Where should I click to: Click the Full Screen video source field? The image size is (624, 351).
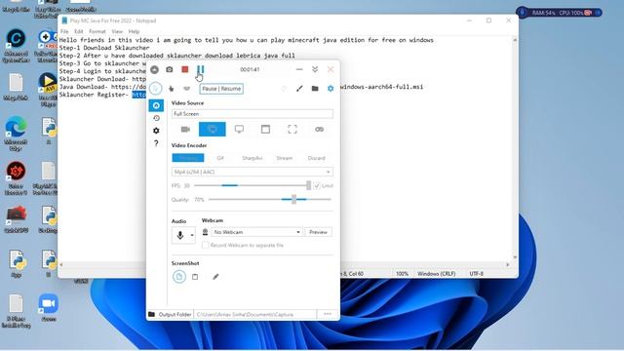(x=253, y=114)
